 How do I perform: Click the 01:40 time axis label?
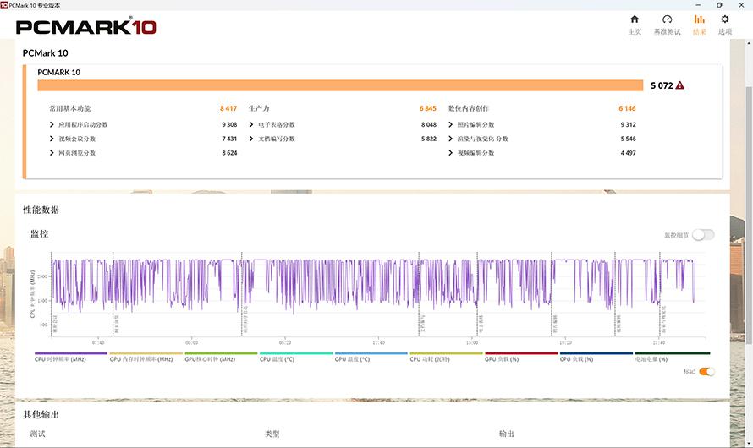coord(98,342)
